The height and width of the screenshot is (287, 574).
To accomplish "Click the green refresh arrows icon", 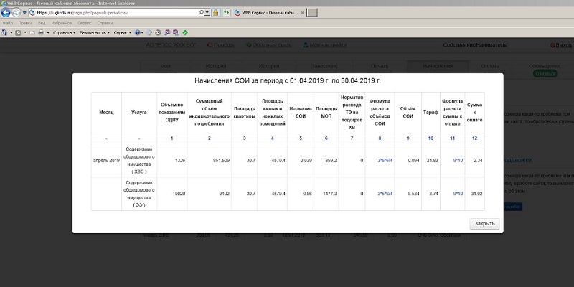I will click(x=227, y=12).
